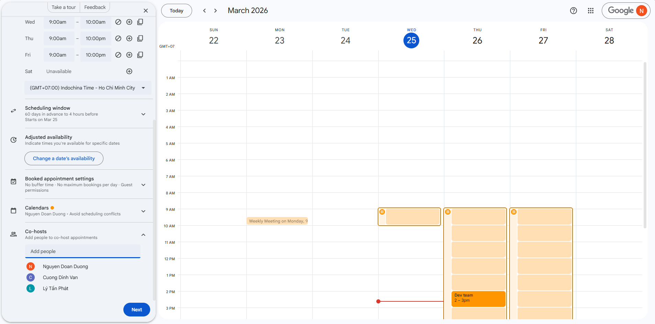Expand Booked appointment settings

(x=143, y=185)
